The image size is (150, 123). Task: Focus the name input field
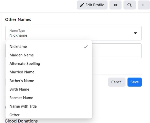point(117,51)
